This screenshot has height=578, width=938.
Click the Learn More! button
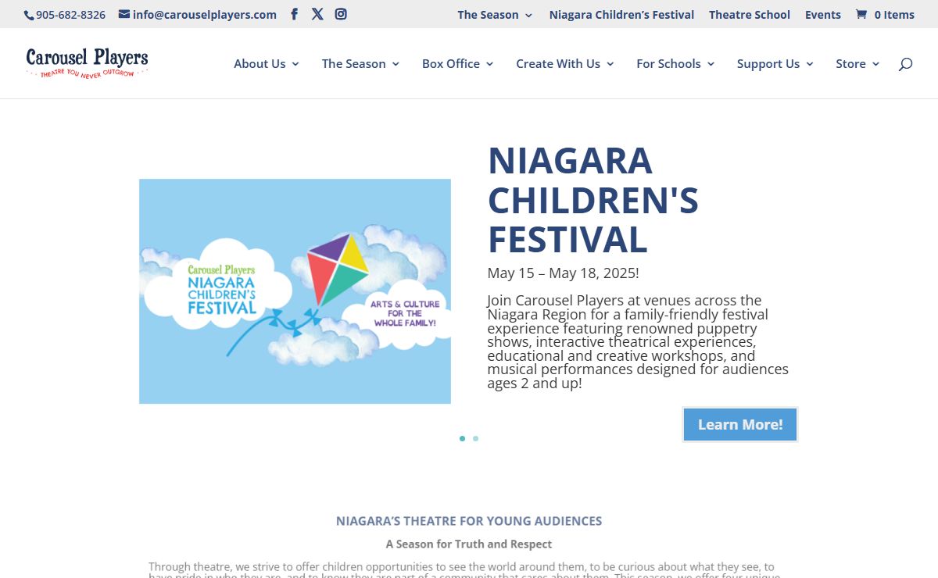tap(740, 424)
